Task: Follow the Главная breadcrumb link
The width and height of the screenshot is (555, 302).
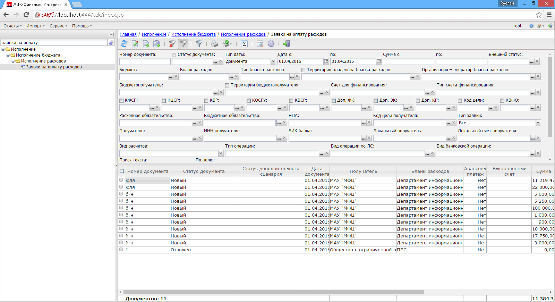Action: point(128,34)
